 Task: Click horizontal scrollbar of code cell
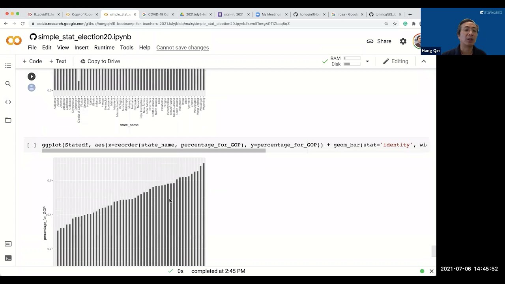pyautogui.click(x=153, y=150)
